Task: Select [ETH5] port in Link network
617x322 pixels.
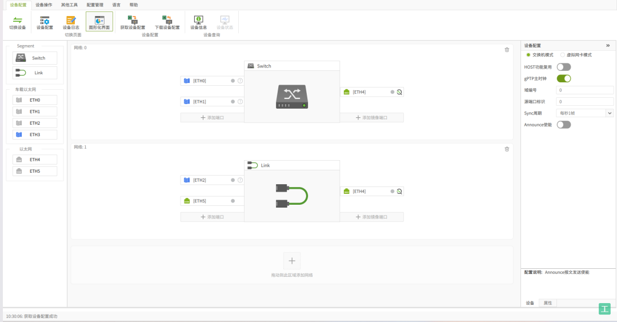Action: coord(212,201)
